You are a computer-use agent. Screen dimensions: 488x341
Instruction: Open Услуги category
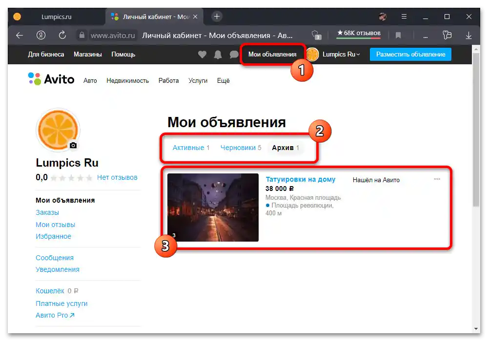[198, 81]
